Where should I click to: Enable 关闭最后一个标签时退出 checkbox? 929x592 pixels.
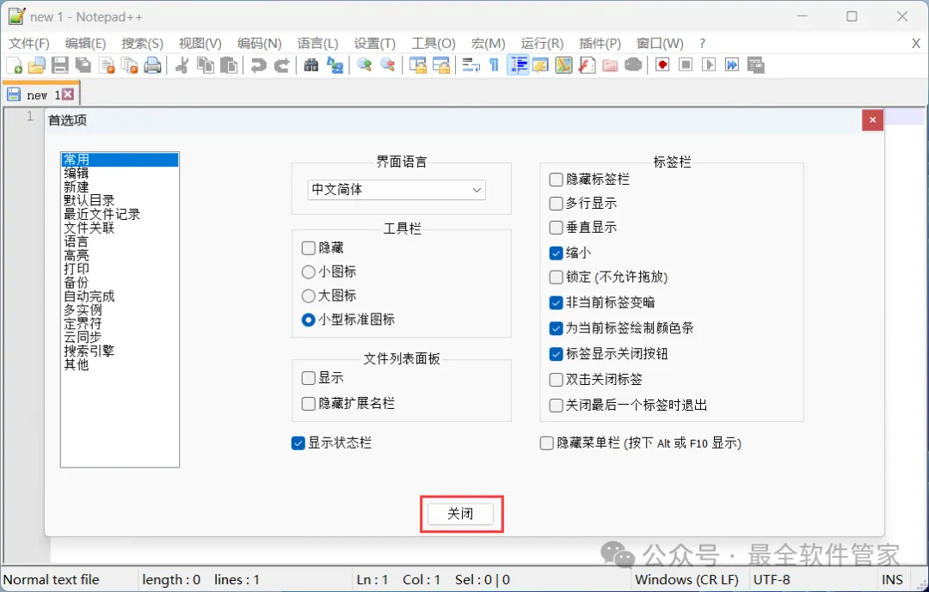click(556, 406)
